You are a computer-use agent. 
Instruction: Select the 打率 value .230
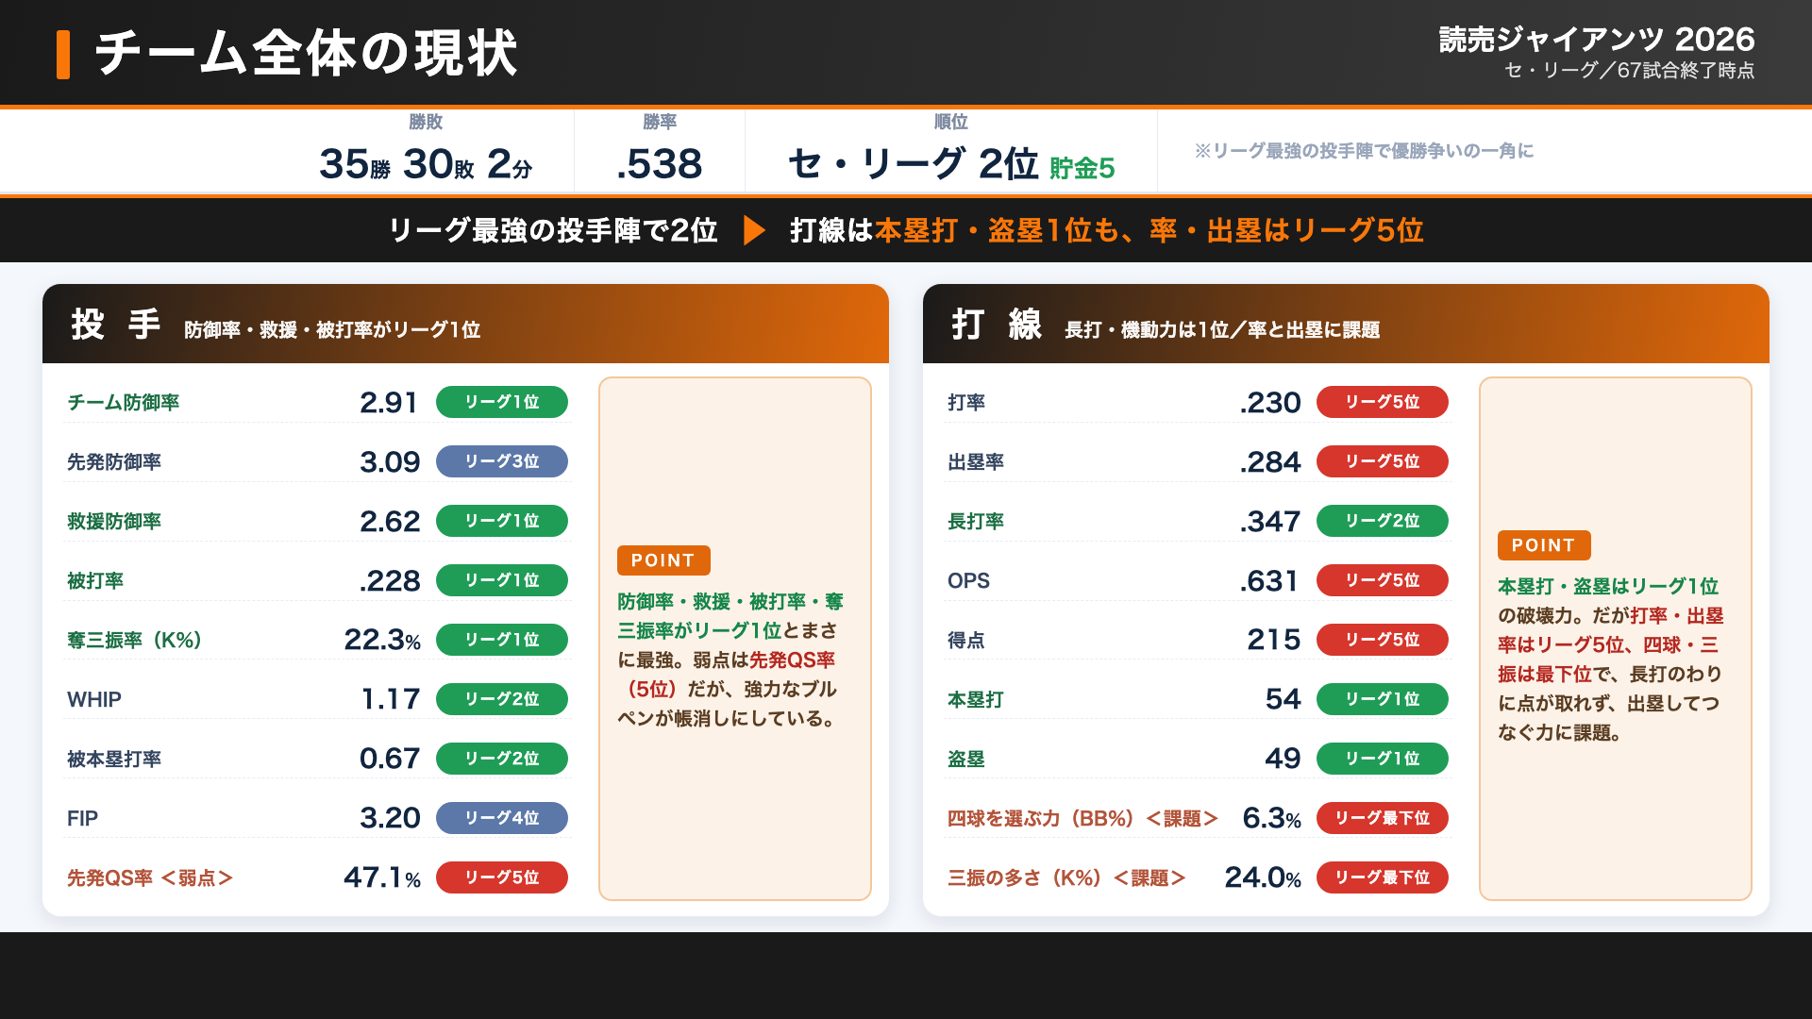pyautogui.click(x=1270, y=403)
